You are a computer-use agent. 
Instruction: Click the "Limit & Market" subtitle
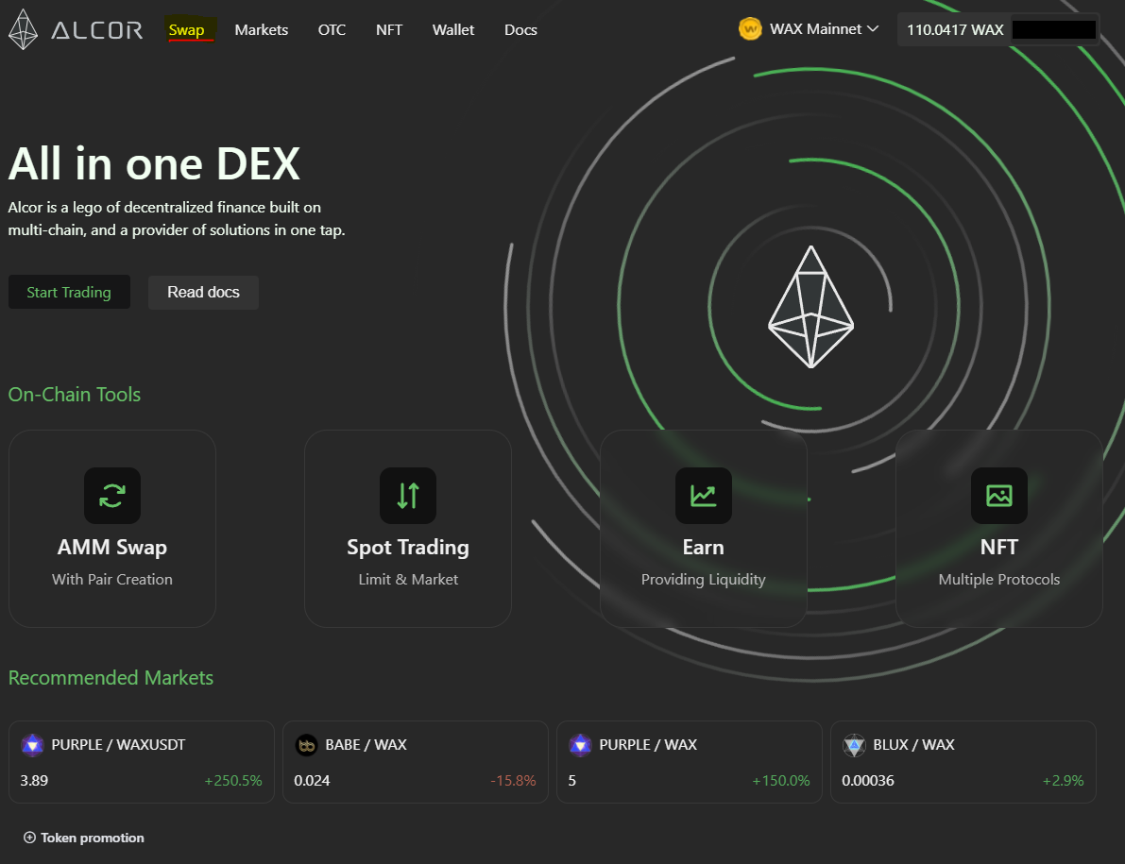(407, 580)
